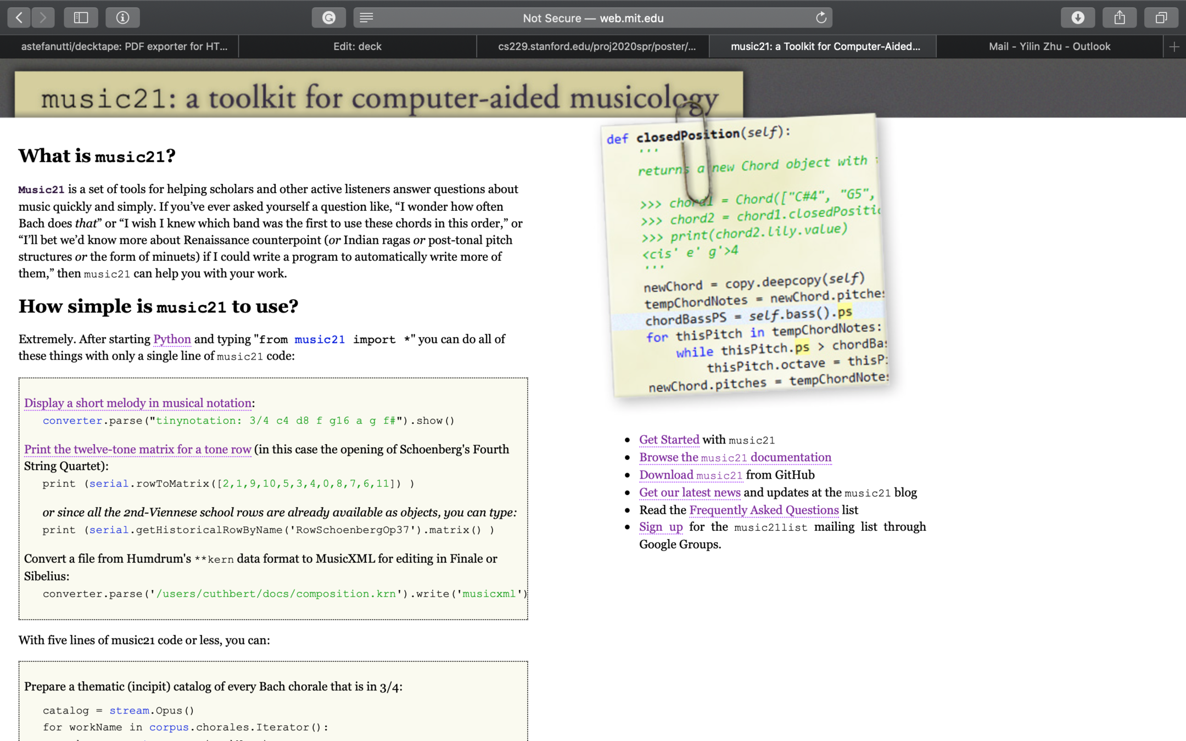The width and height of the screenshot is (1186, 741).
Task: Open the astefanutti/decktape tab
Action: [124, 47]
